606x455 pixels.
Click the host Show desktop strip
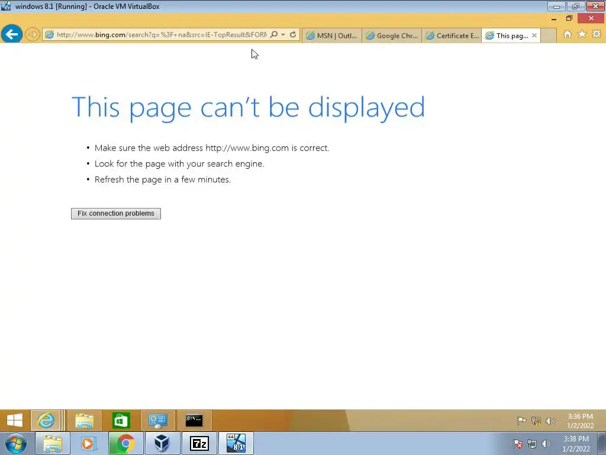click(x=602, y=444)
